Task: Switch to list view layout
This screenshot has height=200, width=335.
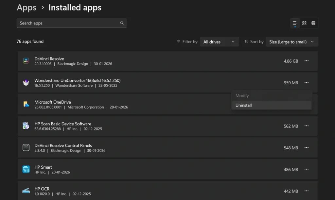Action: [295, 23]
